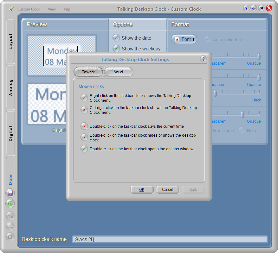278x253 pixels.
Task: Open the Custom Clock menu
Action: point(29,9)
